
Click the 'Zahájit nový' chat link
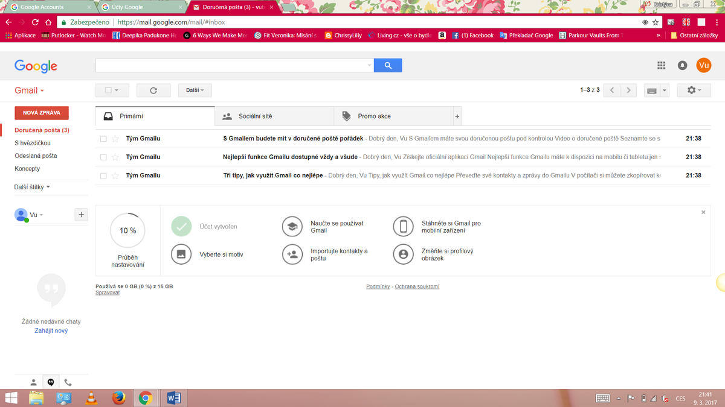coord(51,330)
